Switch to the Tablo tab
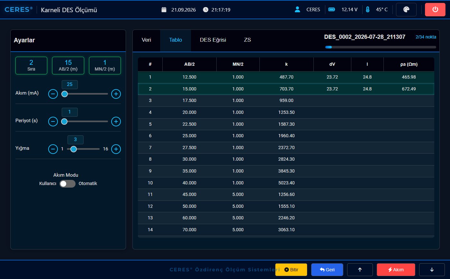Screen dimensions: 450x279 [x=175, y=40]
